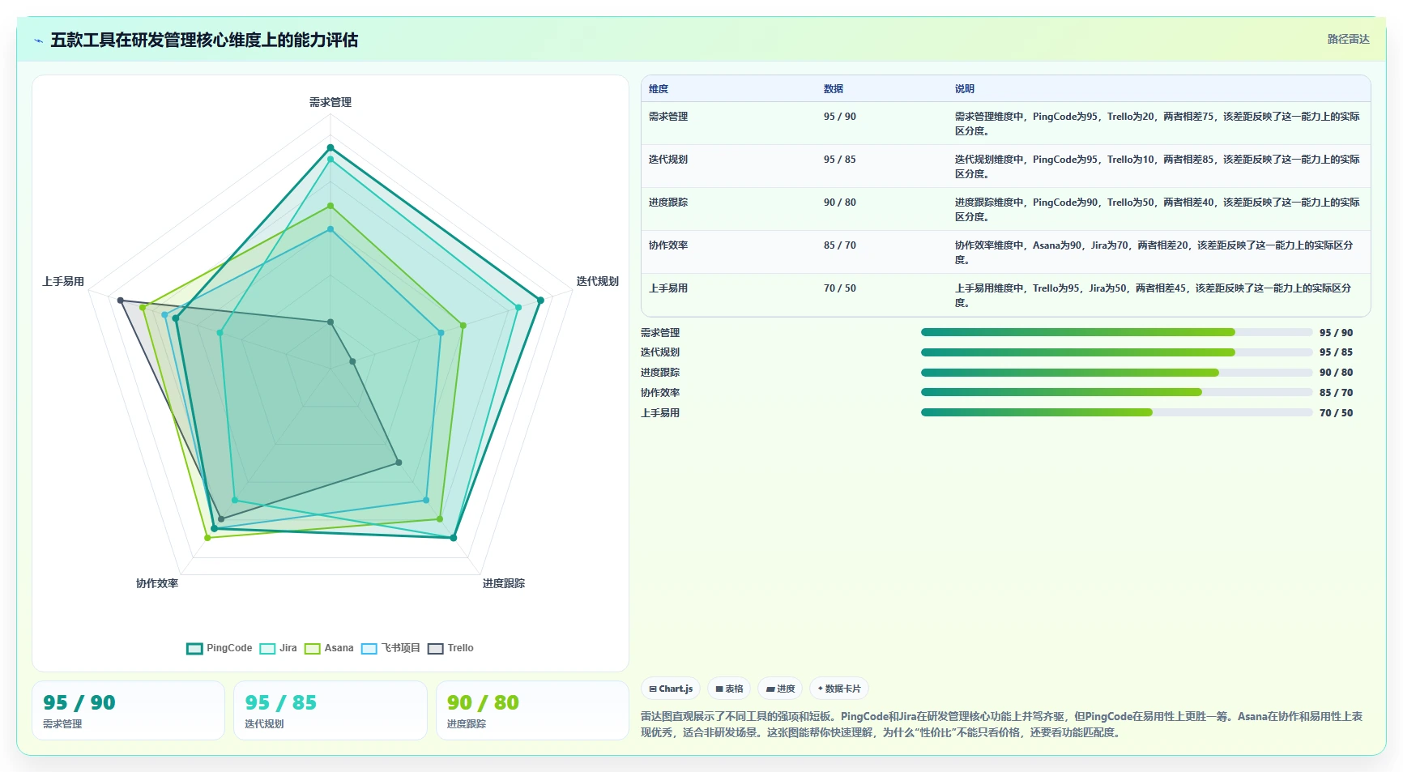Click the summary paragraph starting with 雷达图直观展示了

[x=1002, y=724]
